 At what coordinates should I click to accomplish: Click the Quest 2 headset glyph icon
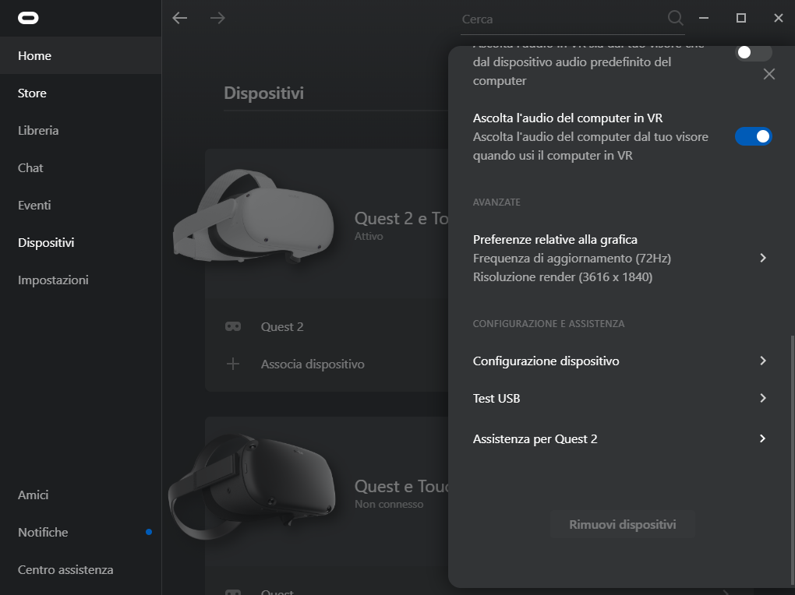(x=233, y=326)
